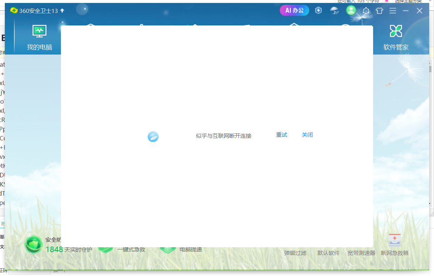
Task: Click the umbrella icon in title bar
Action: pyautogui.click(x=334, y=10)
